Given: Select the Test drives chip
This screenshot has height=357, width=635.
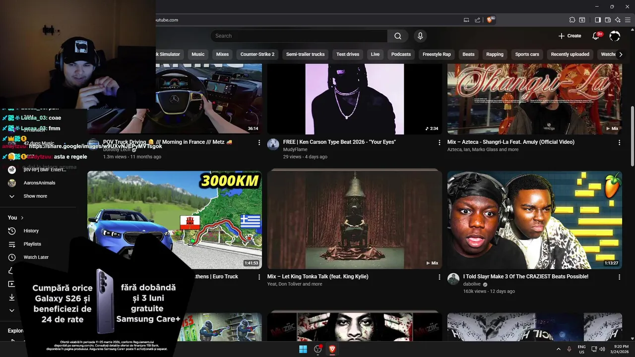Looking at the screenshot, I should (348, 55).
